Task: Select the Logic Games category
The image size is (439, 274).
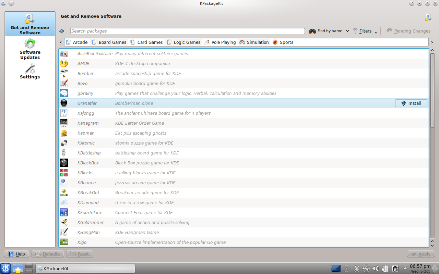Action: pyautogui.click(x=183, y=42)
